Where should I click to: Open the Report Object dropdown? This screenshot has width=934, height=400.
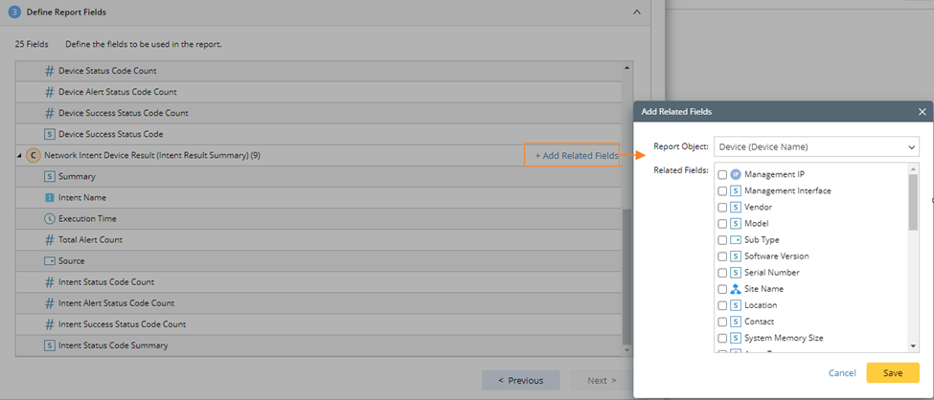coord(816,147)
